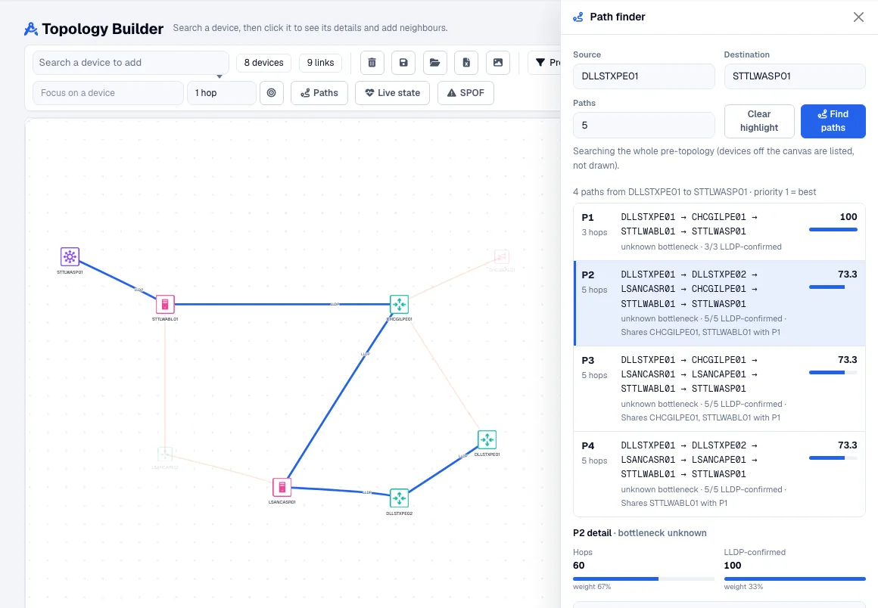878x608 pixels.
Task: Click the filter button beside image export
Action: 546,63
